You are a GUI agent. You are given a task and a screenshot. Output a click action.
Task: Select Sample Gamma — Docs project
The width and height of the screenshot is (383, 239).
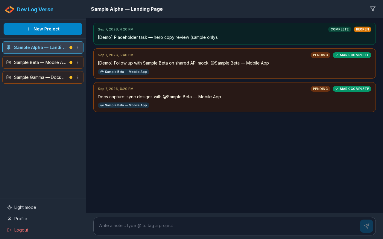43,77
